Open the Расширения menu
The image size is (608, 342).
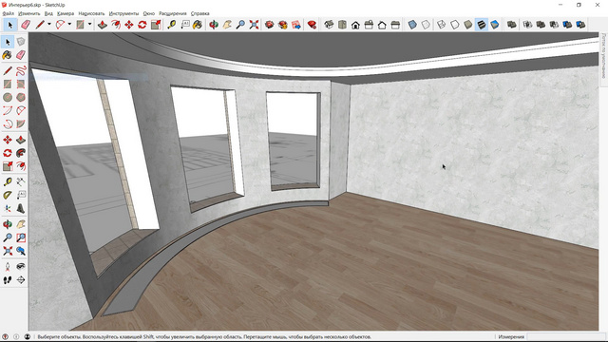[x=173, y=13]
